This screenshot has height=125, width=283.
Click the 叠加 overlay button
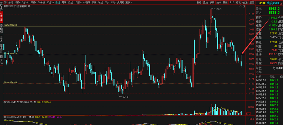205,3
